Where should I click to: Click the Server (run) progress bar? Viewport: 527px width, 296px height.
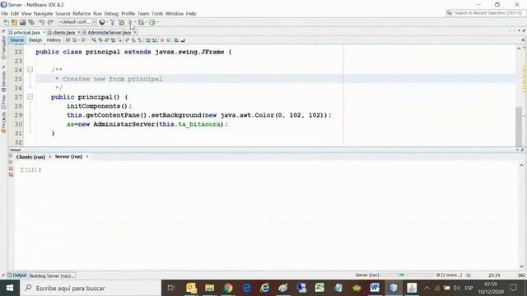pyautogui.click(x=408, y=275)
